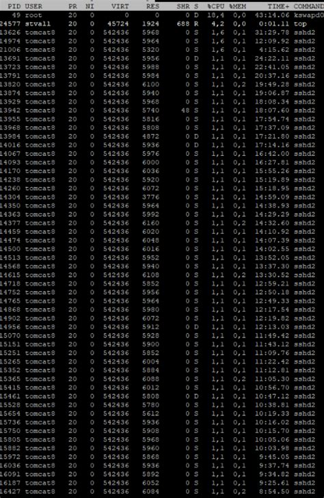Image resolution: width=324 pixels, height=498 pixels.
Task: Select the kswapd0 process row
Action: (x=162, y=15)
